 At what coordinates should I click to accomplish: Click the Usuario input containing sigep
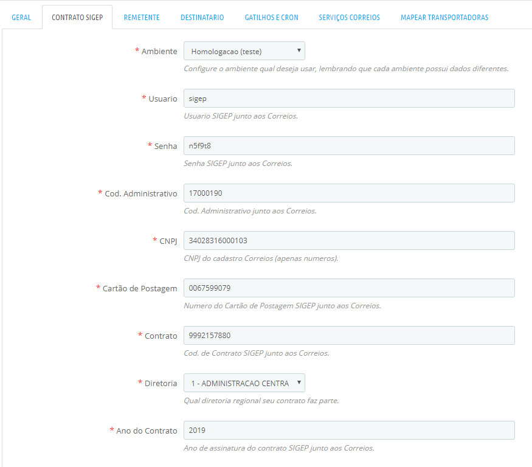click(349, 99)
